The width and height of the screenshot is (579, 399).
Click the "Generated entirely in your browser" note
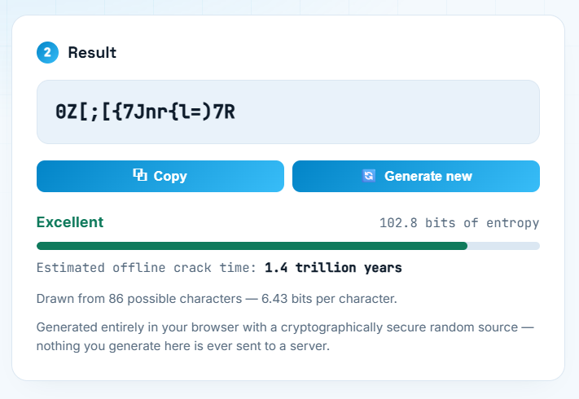click(x=285, y=336)
